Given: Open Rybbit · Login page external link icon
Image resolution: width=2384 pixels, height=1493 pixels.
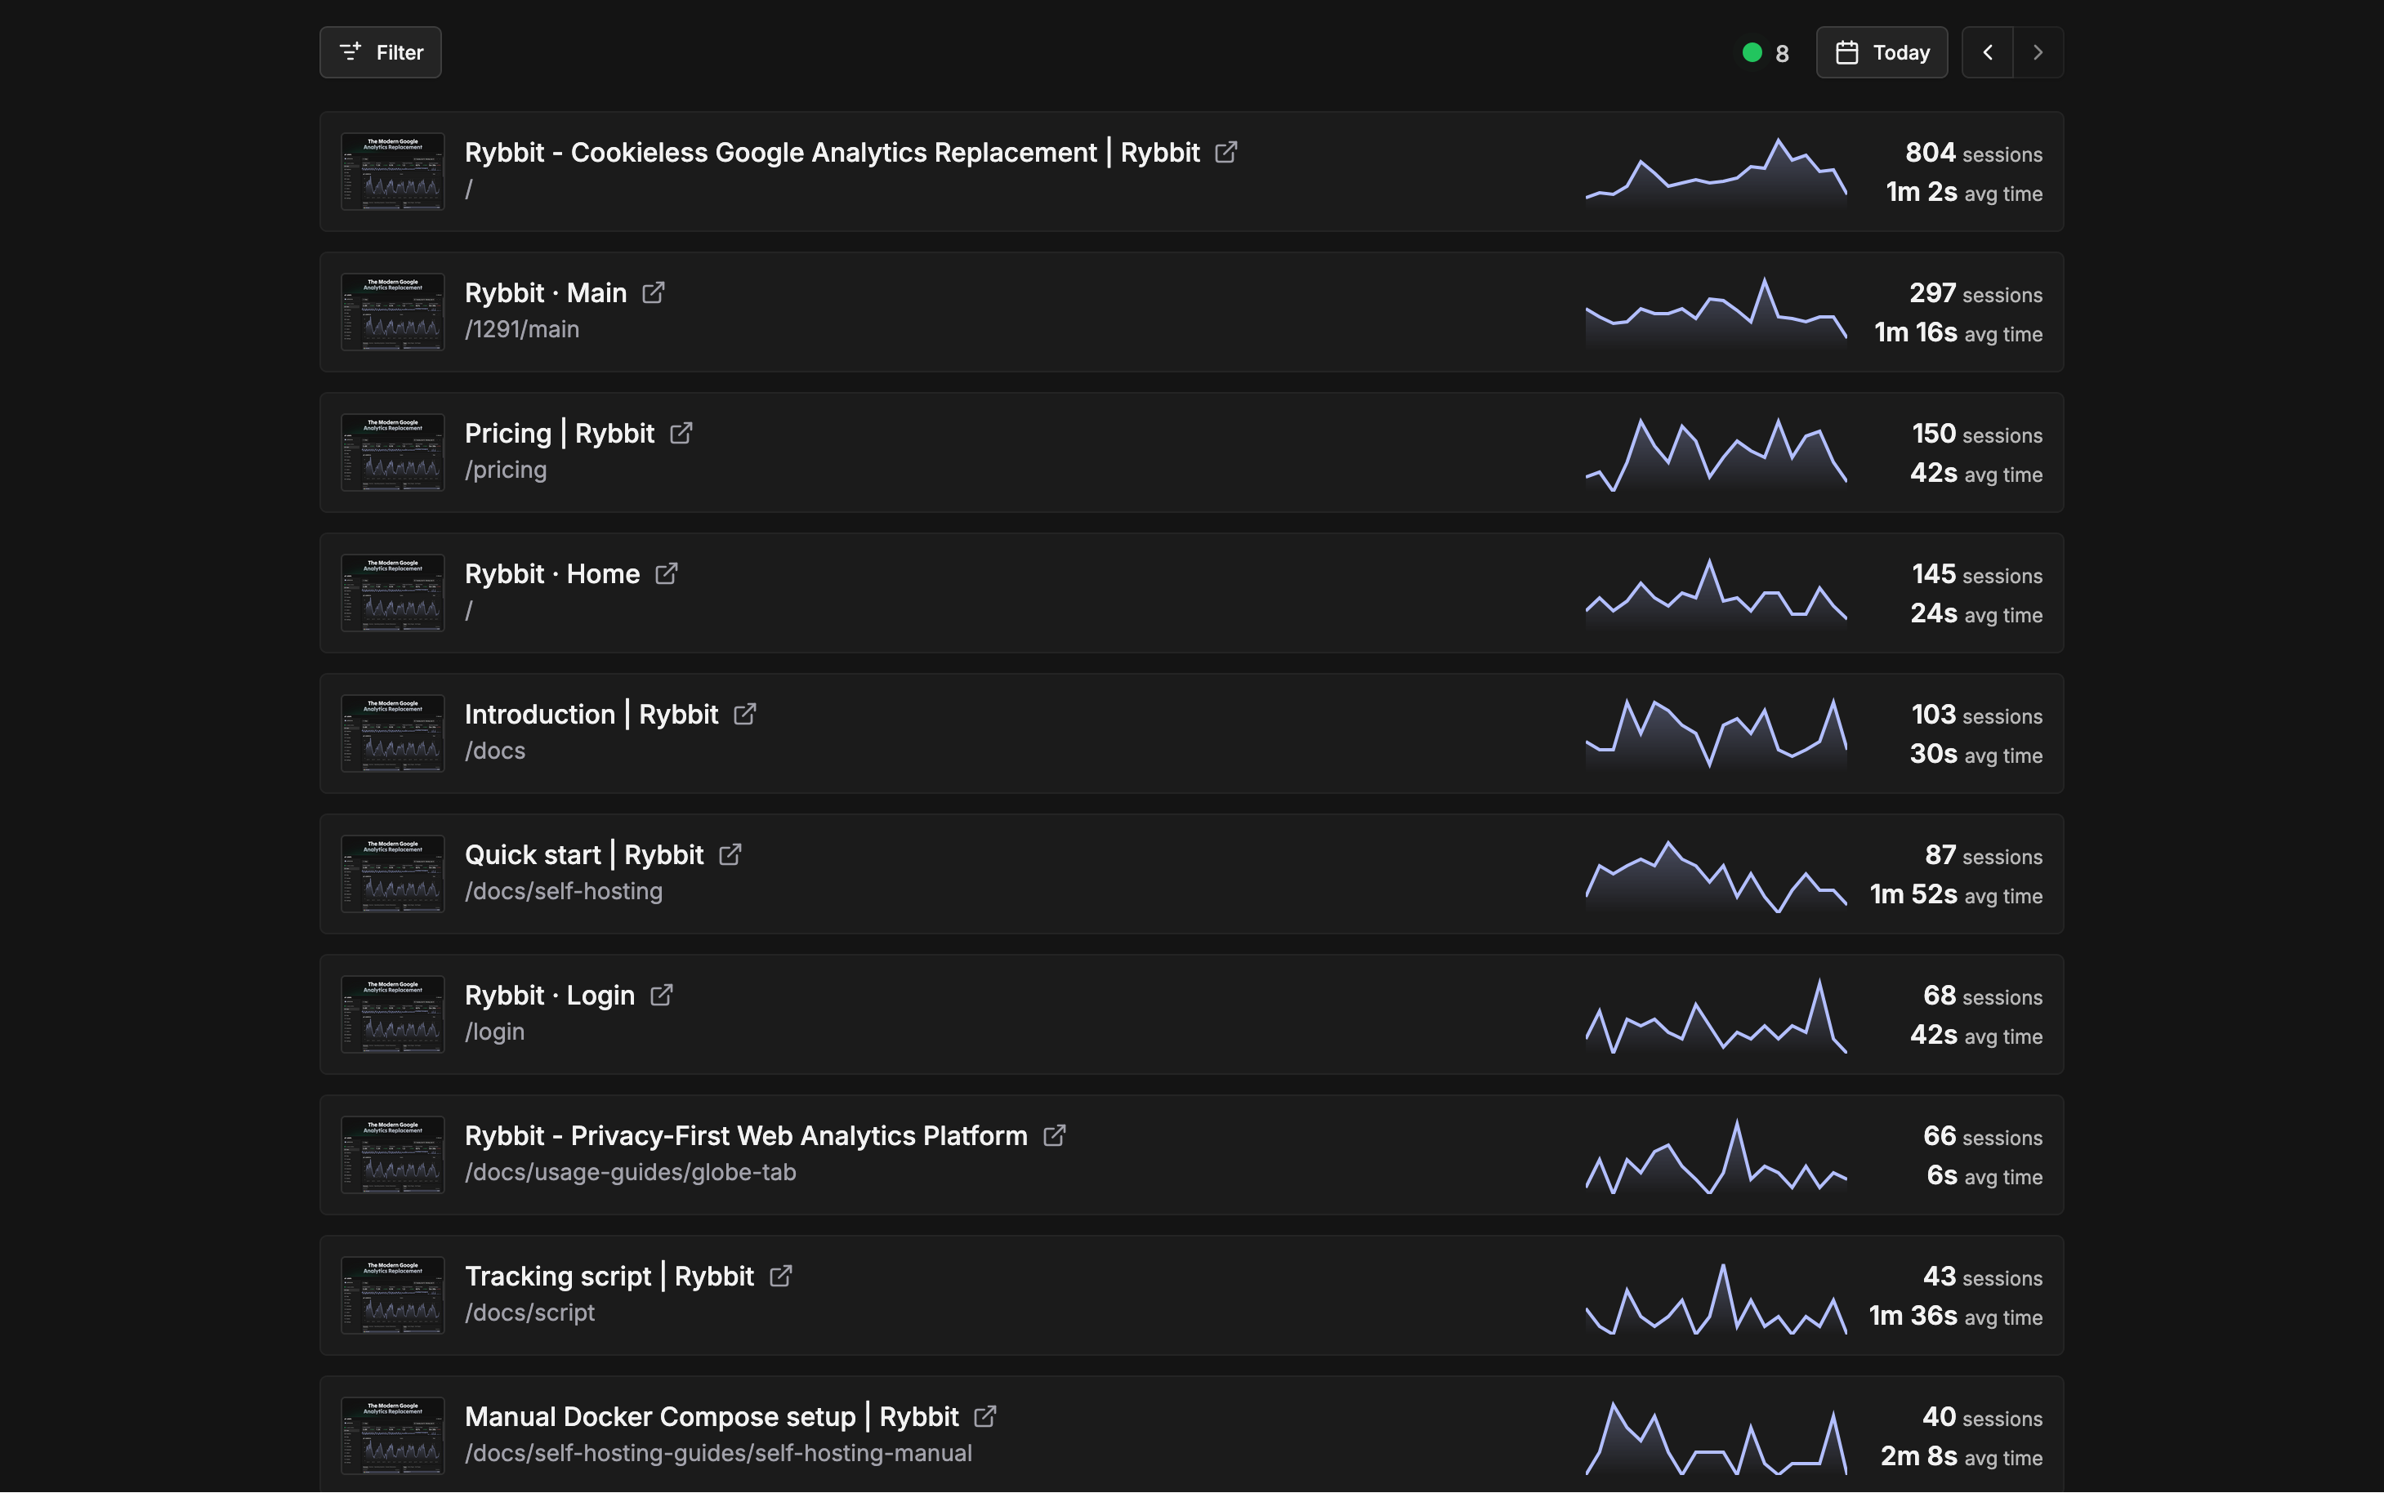Looking at the screenshot, I should click(662, 996).
